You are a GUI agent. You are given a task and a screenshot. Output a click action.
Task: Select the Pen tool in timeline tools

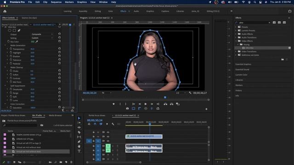pos(79,142)
